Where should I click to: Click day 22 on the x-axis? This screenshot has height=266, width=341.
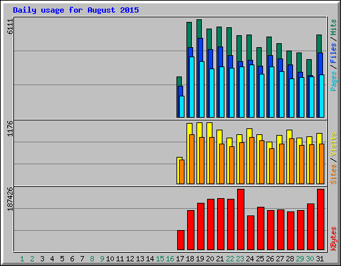tap(230, 259)
